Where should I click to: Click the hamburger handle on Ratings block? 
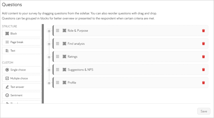click(x=58, y=57)
